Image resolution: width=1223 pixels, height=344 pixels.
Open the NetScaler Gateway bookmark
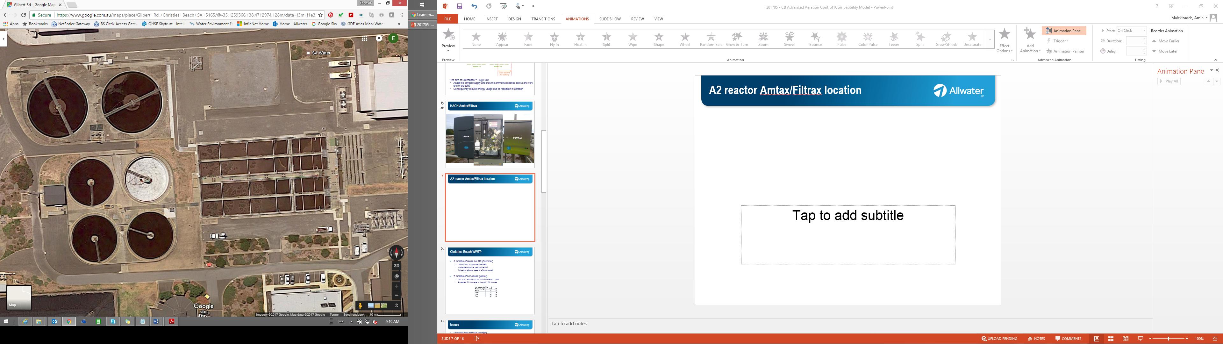[x=71, y=24]
